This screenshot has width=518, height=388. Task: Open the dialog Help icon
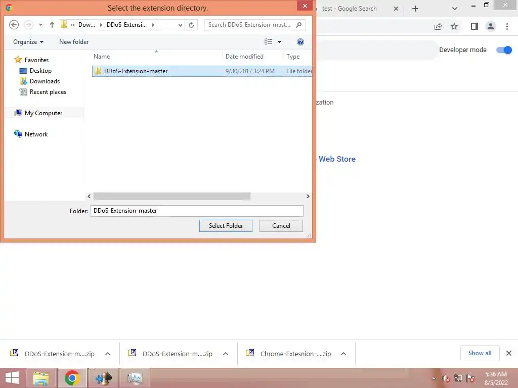(x=300, y=42)
